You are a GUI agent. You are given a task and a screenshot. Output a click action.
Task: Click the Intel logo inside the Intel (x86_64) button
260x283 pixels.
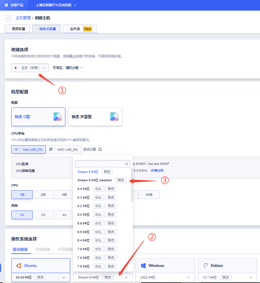[16, 149]
